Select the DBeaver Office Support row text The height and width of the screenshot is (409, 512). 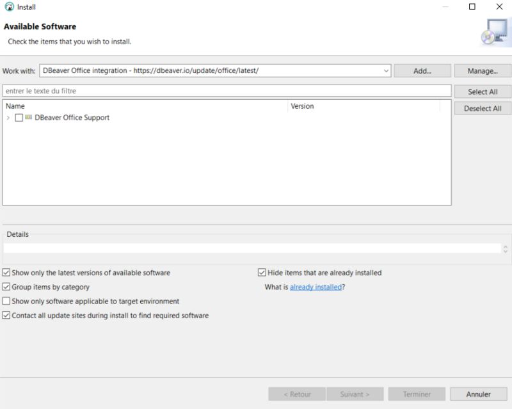click(x=72, y=118)
